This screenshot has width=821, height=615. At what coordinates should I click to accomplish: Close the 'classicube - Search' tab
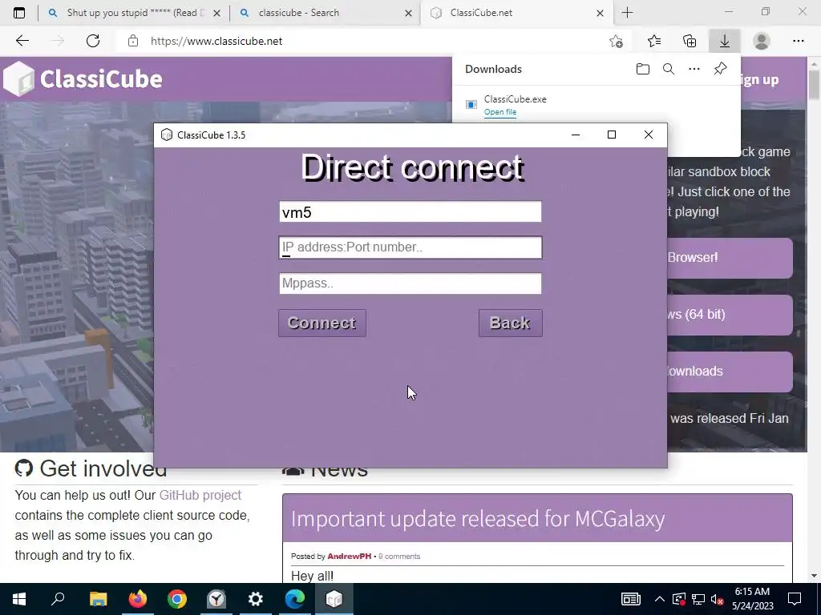408,13
